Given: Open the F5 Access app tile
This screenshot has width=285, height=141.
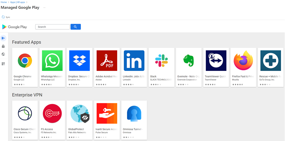Looking at the screenshot, I should pyautogui.click(x=52, y=113).
